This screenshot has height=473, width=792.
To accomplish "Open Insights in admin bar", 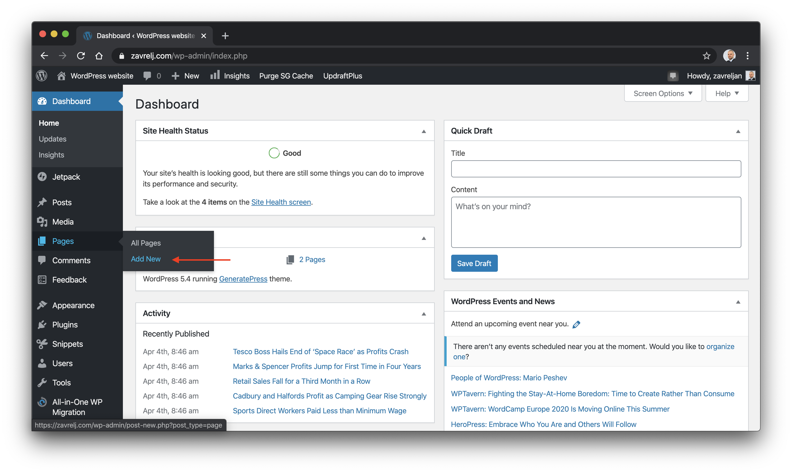I will (230, 76).
